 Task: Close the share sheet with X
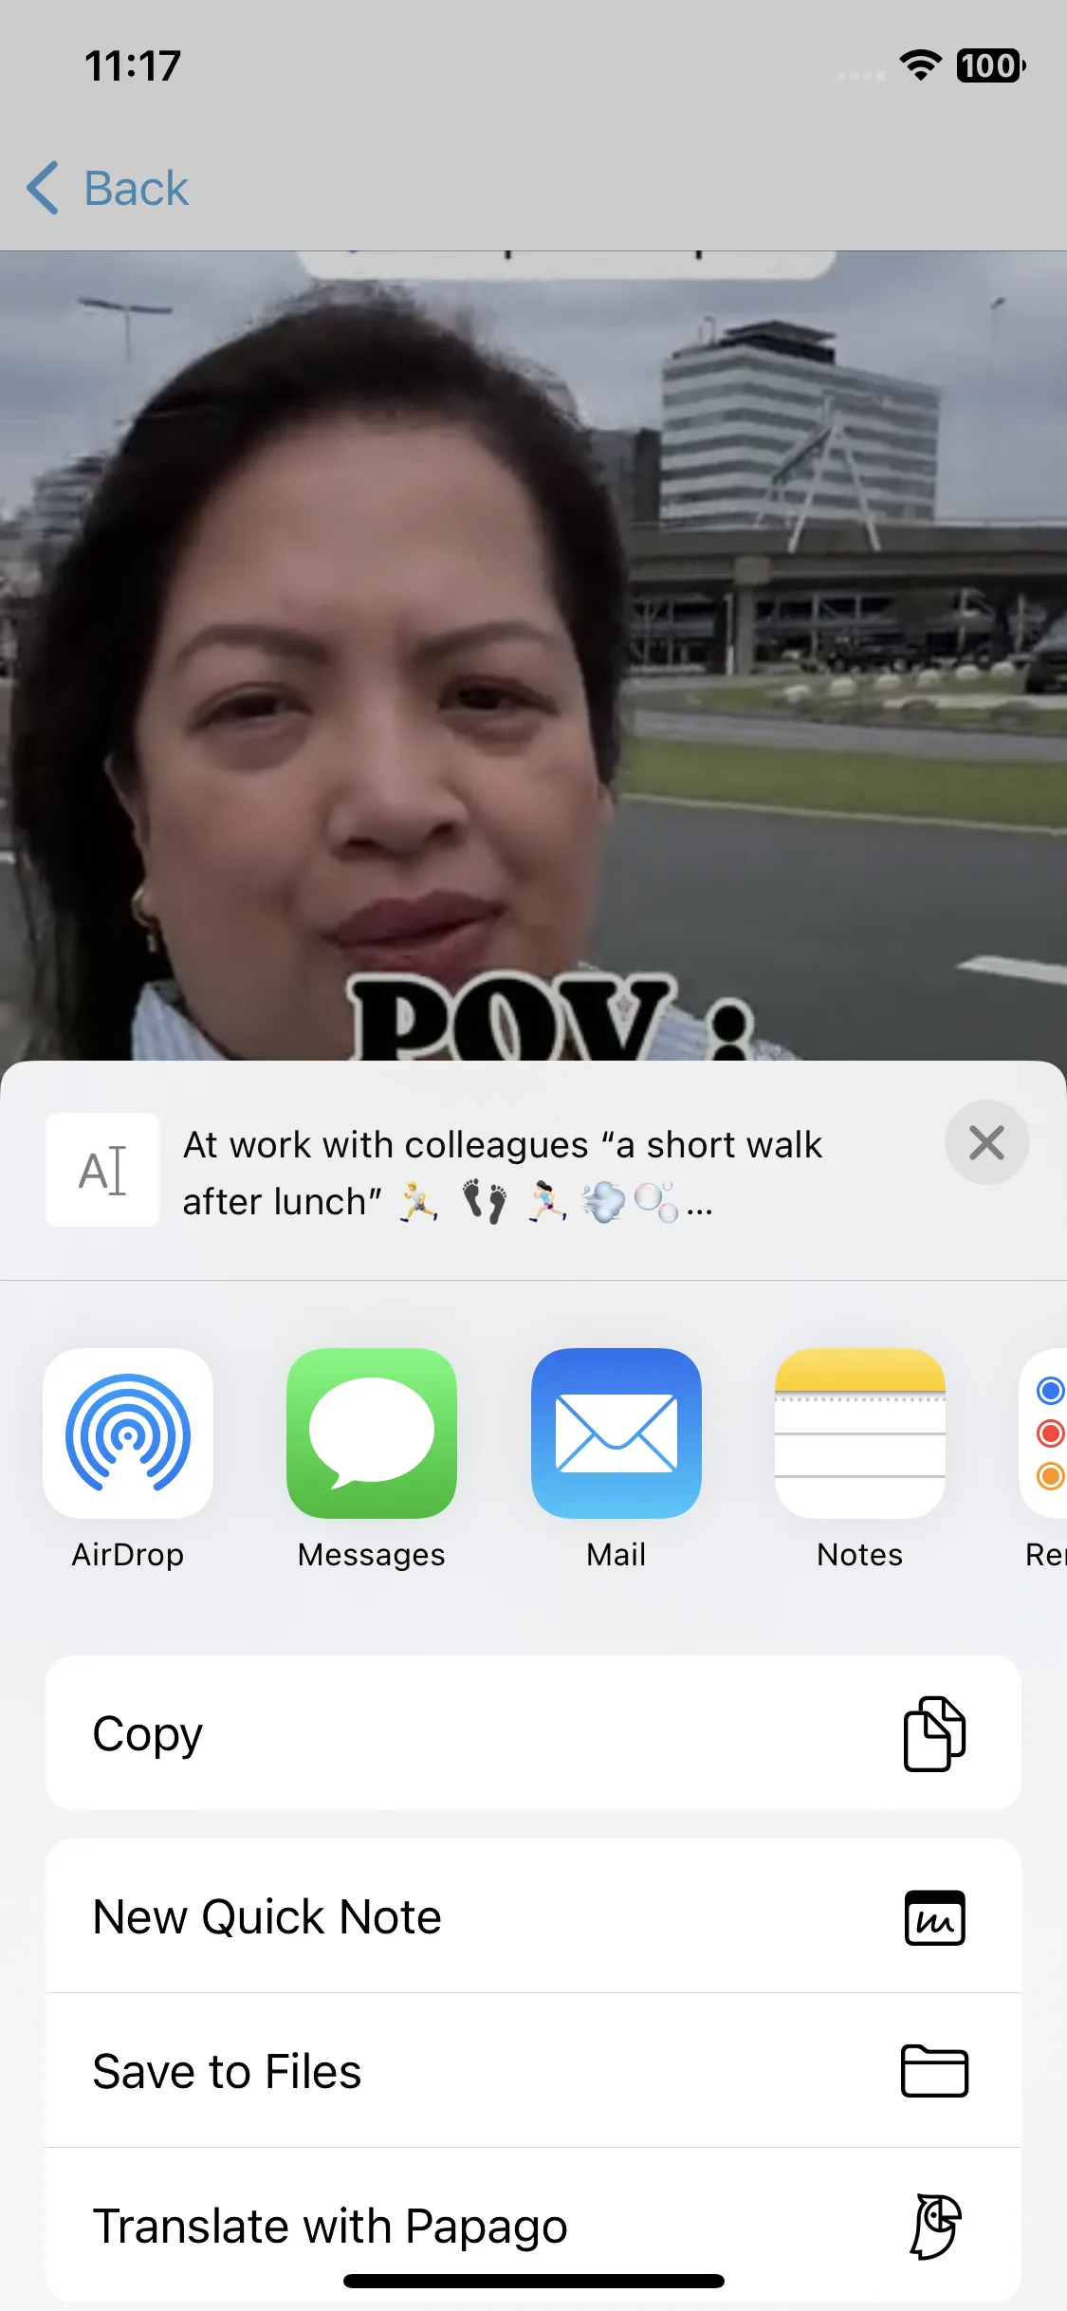pos(986,1142)
